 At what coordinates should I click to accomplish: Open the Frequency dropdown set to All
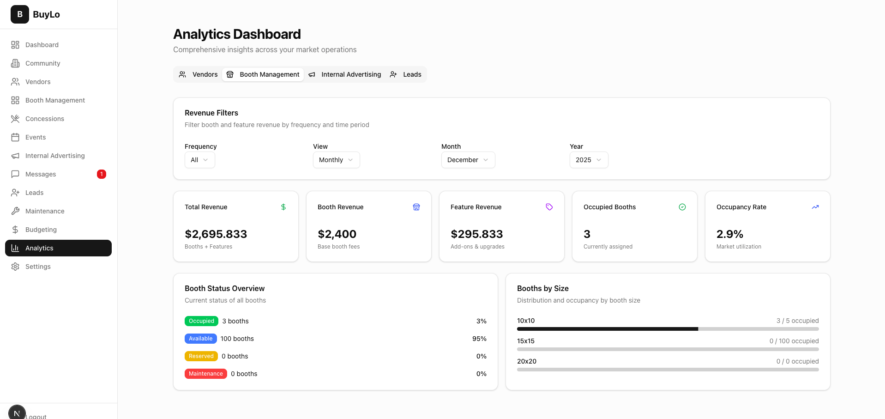(x=199, y=160)
